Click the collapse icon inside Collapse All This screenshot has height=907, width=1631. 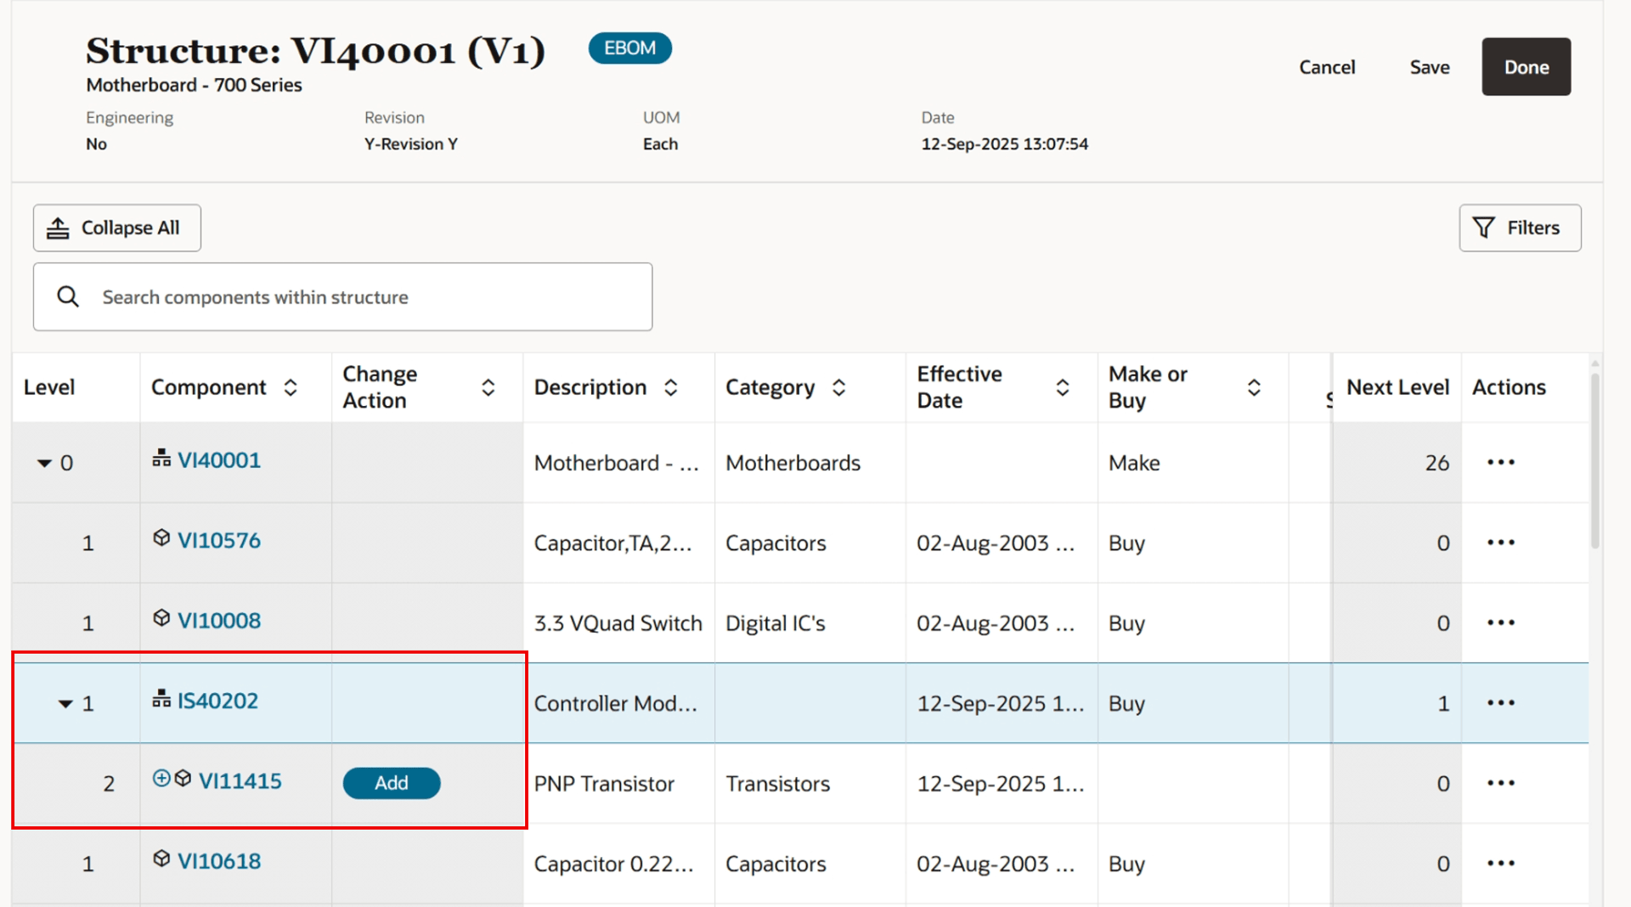point(58,227)
